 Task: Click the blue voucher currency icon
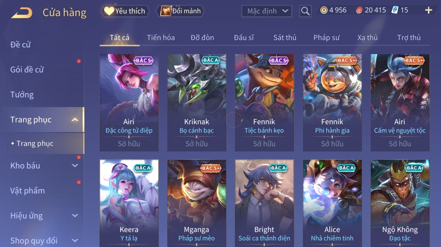[x=395, y=10]
